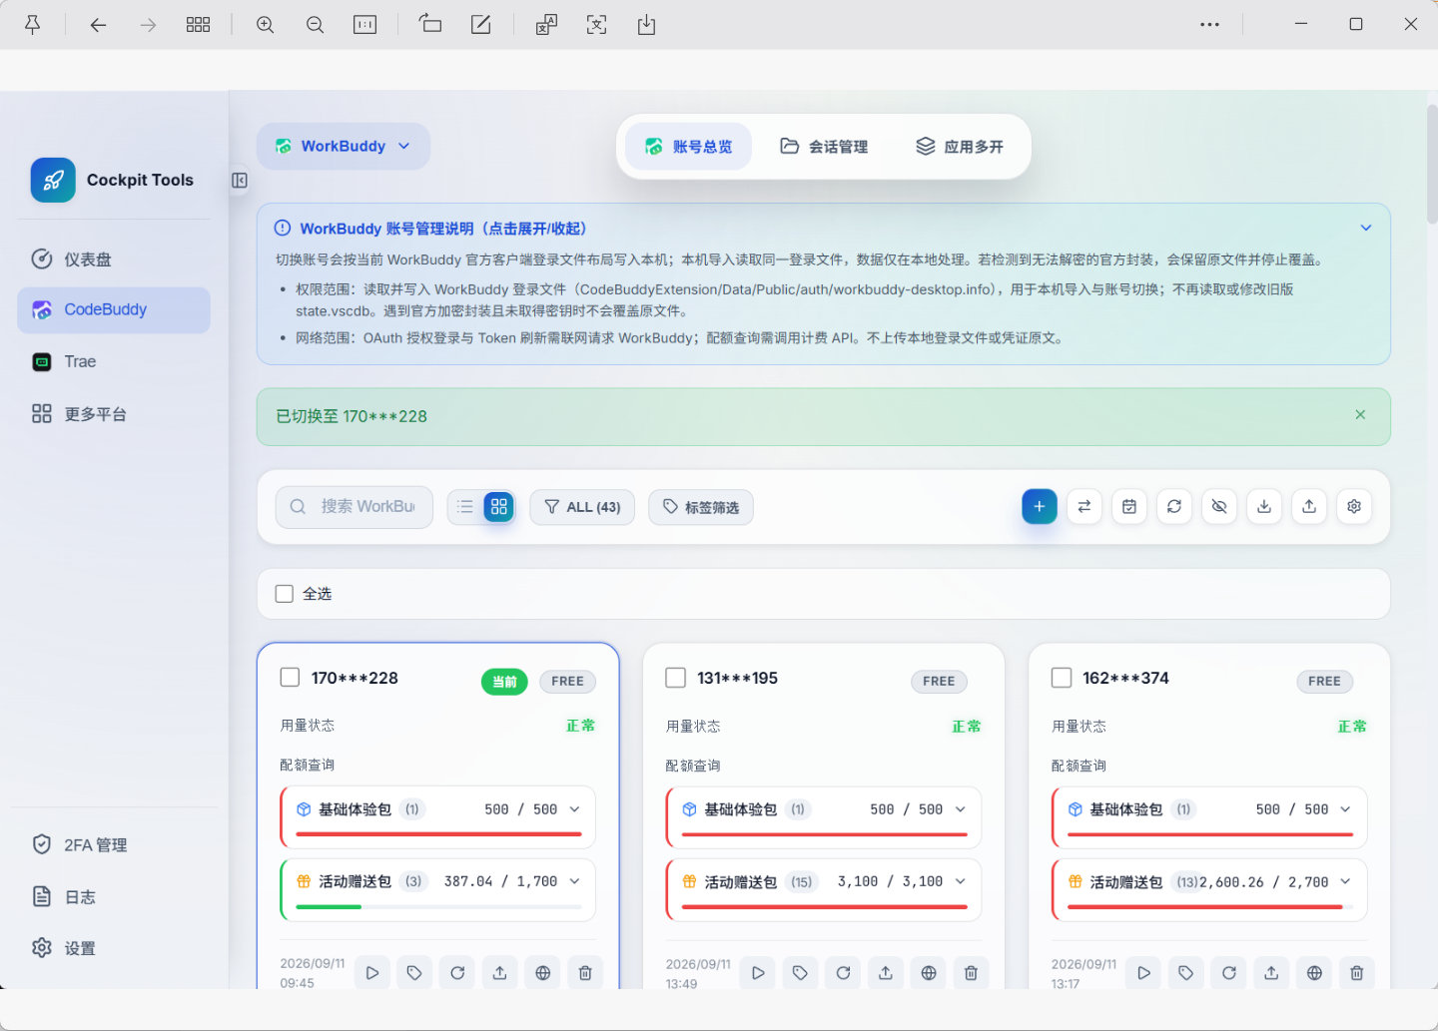
Task: Expand 活动赠送包 2,600.26 / 2,700 row
Action: [1346, 881]
